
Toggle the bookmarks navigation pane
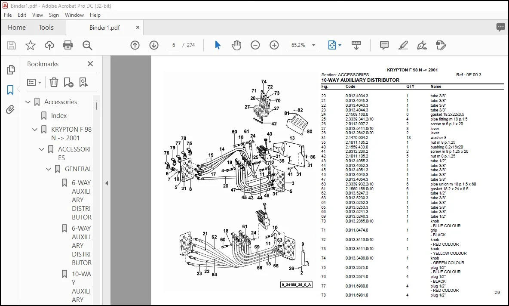click(10, 90)
